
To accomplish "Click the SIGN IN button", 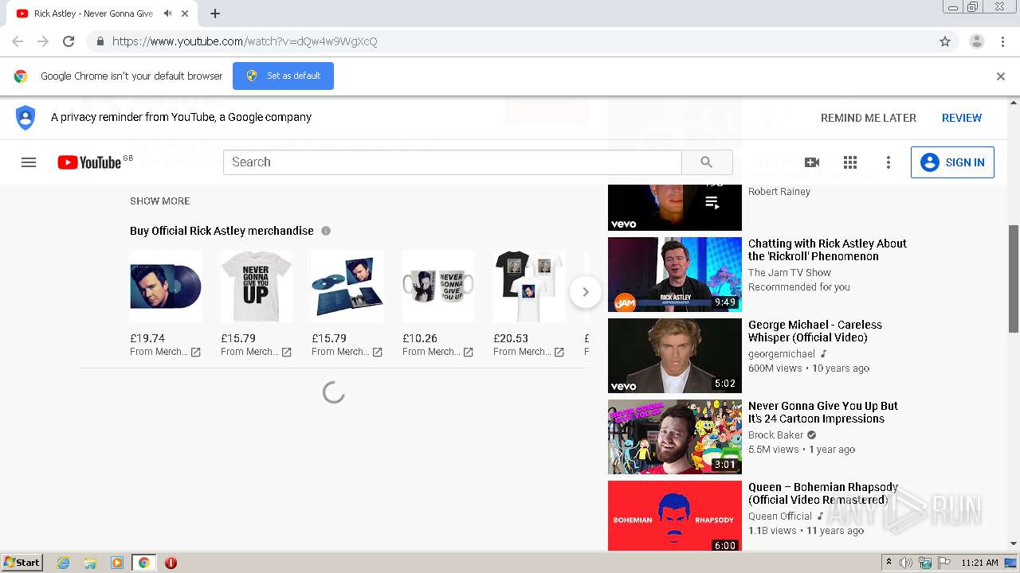I will pos(952,162).
